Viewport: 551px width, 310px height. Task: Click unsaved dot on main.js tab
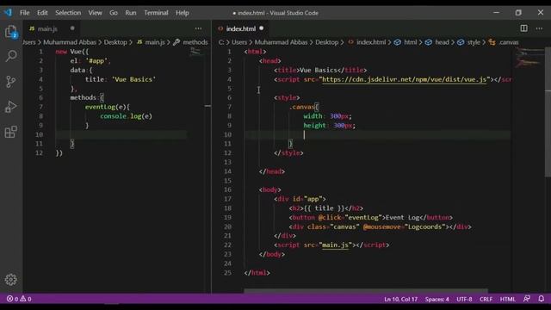point(72,28)
